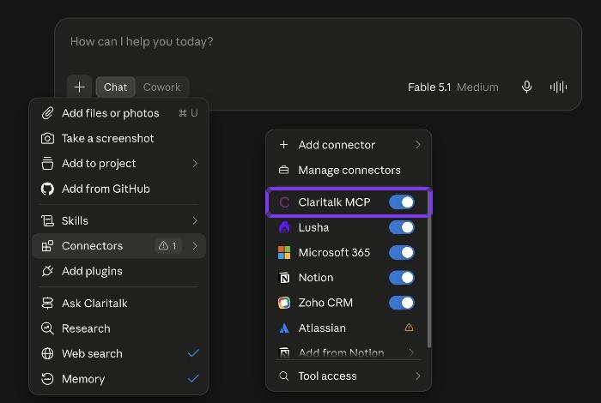Image resolution: width=601 pixels, height=403 pixels.
Task: Click the Tool access label
Action: [x=327, y=376]
